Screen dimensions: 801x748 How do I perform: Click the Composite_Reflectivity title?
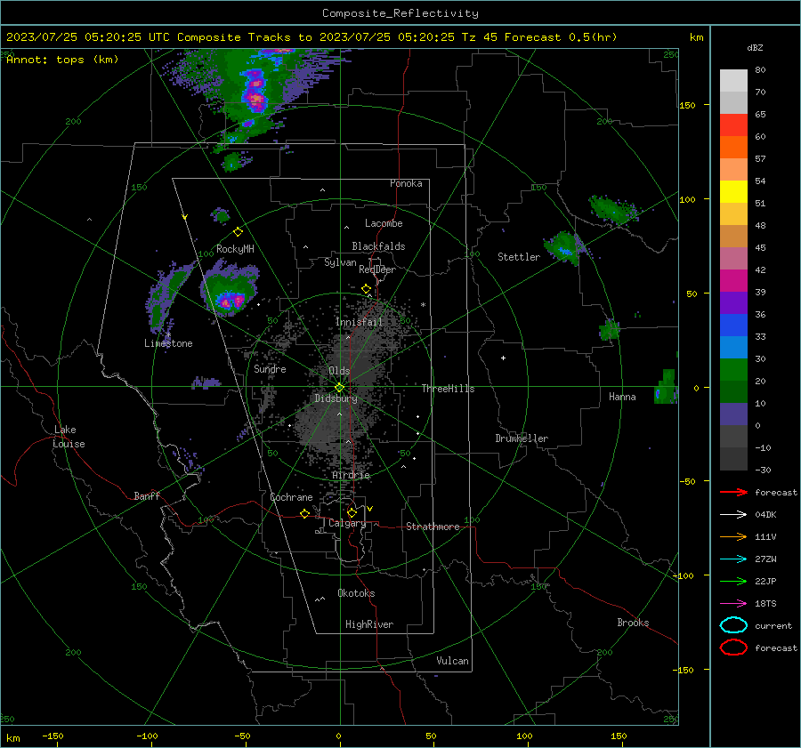click(400, 13)
